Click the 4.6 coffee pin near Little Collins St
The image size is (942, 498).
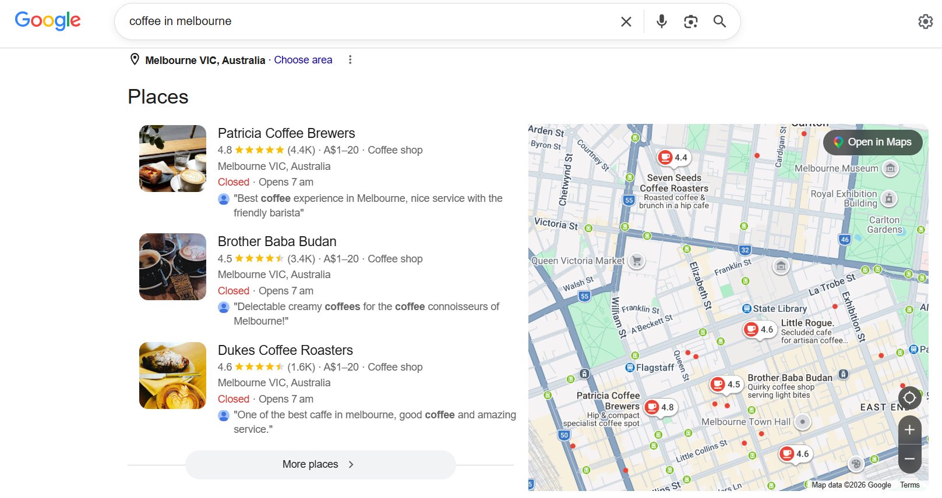(x=795, y=454)
